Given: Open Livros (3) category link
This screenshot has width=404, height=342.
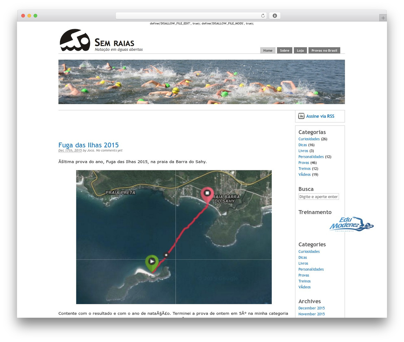Looking at the screenshot, I should 303,151.
